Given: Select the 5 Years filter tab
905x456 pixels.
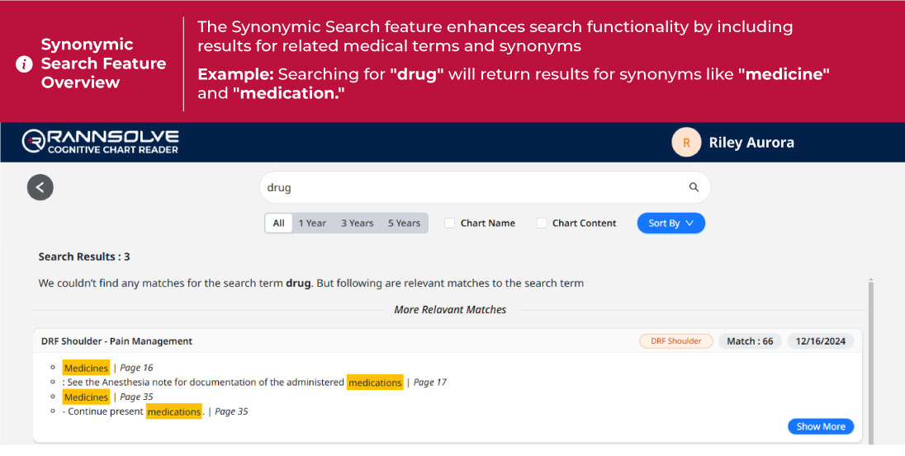Looking at the screenshot, I should (404, 223).
